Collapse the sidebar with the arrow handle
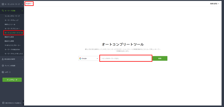Image resolution: width=224 pixels, height=107 pixels. [x=24, y=103]
